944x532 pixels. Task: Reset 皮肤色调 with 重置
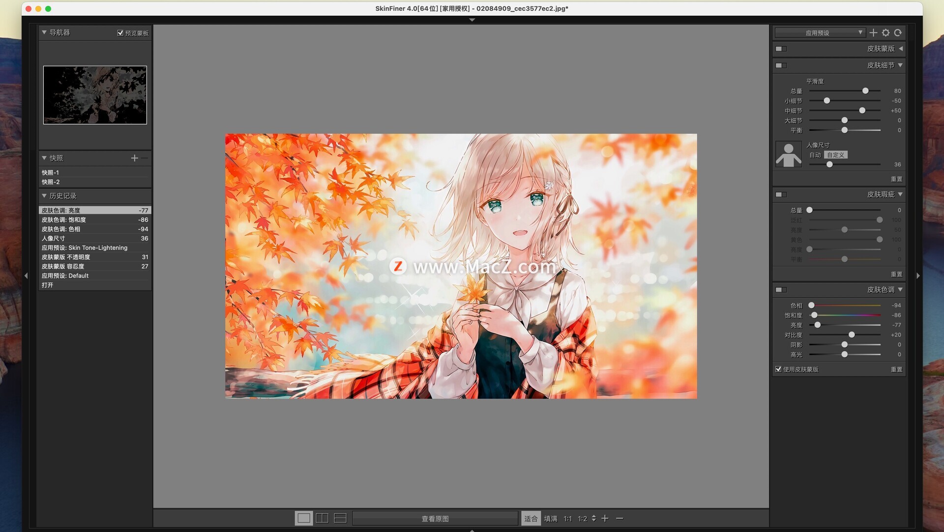tap(896, 369)
